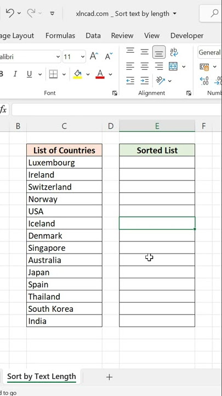Image resolution: width=222 pixels, height=396 pixels.
Task: Click the Decrease Indent icon
Action: tap(130, 80)
